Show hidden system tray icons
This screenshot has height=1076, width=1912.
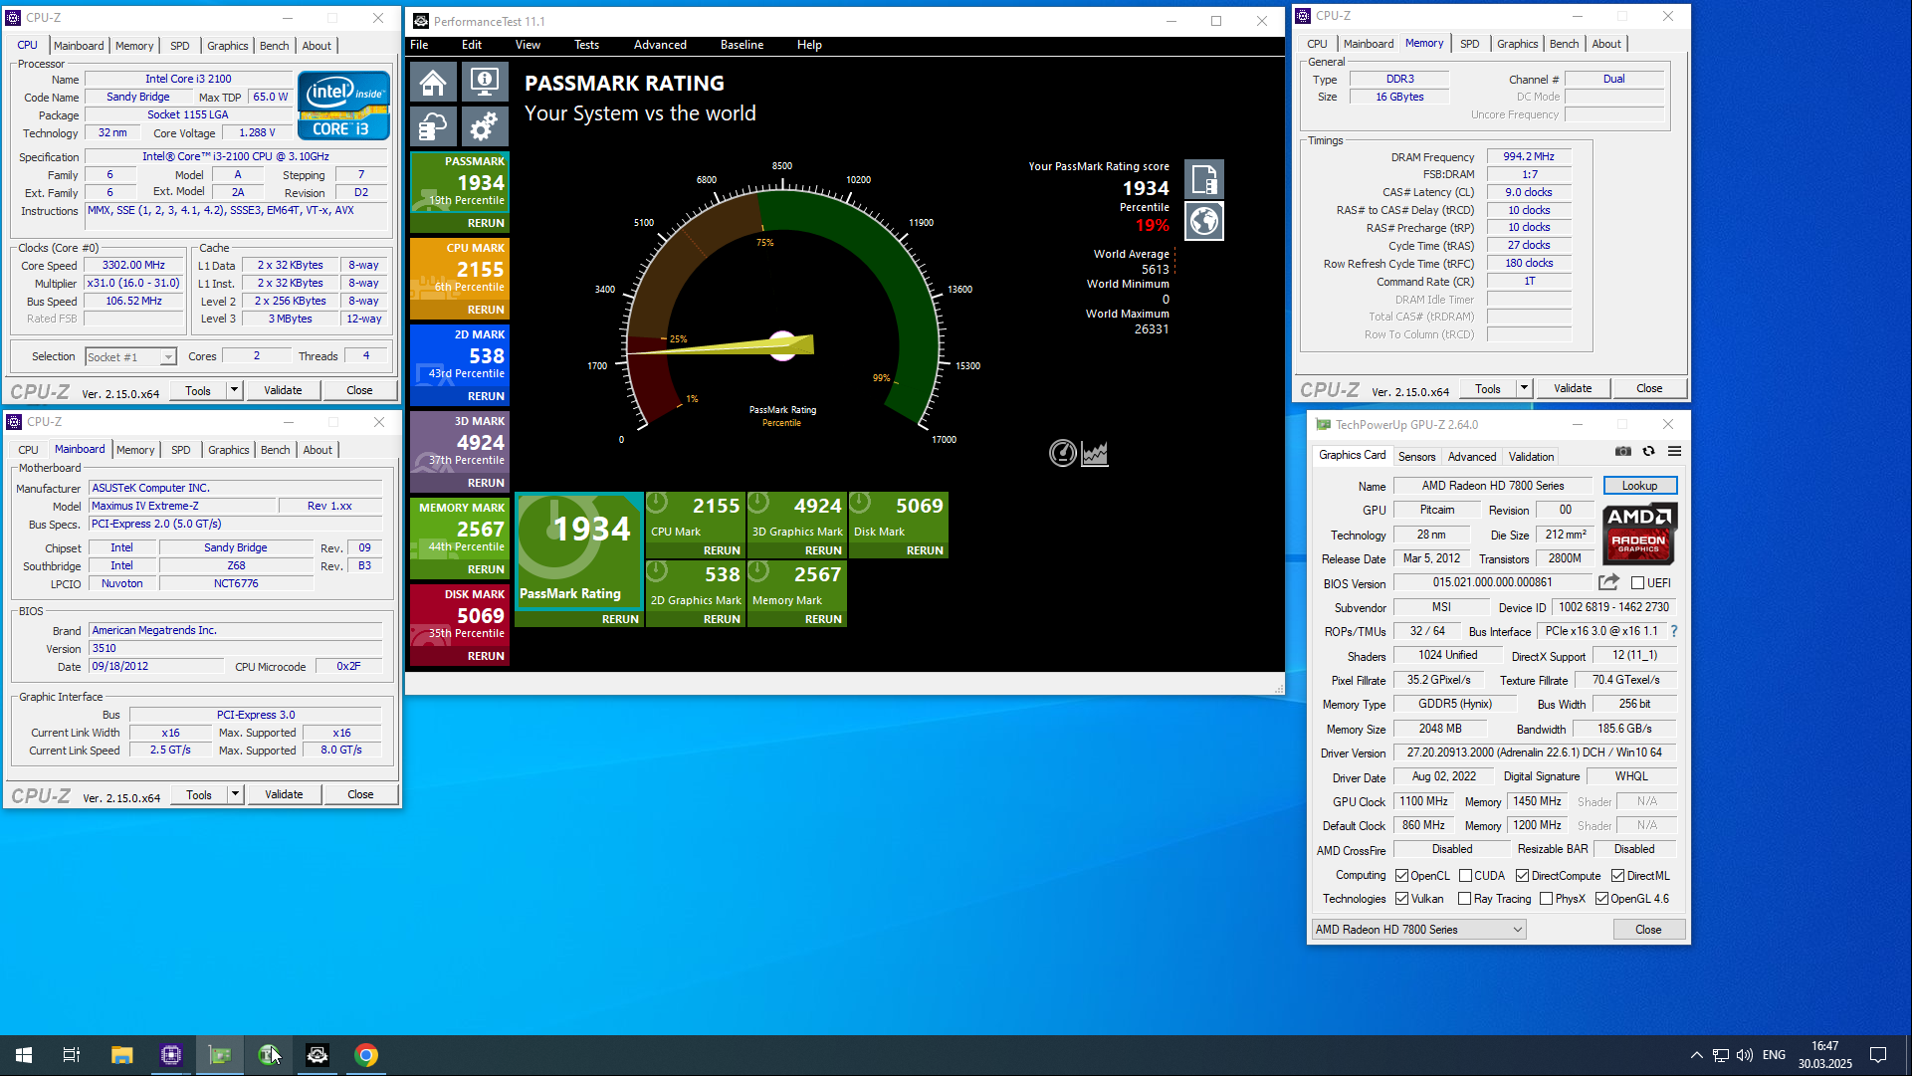[x=1696, y=1055]
